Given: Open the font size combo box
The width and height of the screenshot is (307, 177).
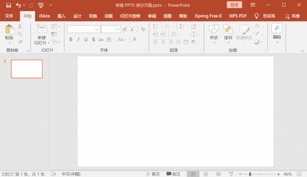Looking at the screenshot, I should pos(111,29).
